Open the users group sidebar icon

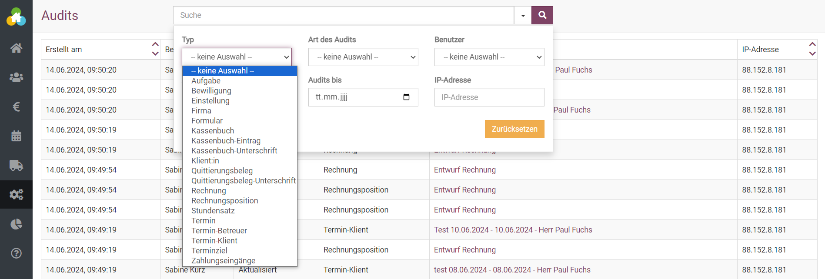[x=16, y=77]
